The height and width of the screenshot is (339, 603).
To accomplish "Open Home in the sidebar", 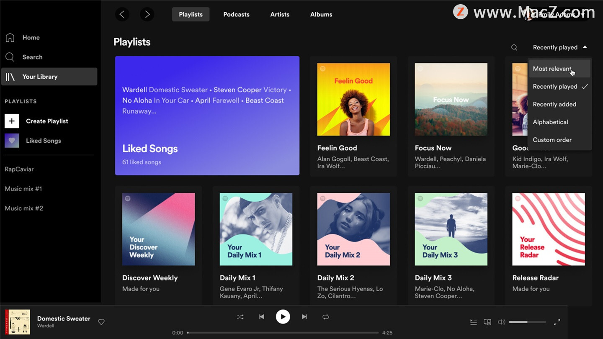I will [49, 37].
